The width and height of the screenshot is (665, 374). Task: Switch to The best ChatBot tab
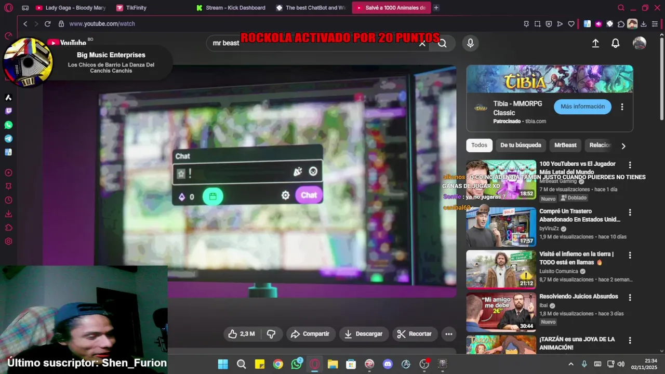pyautogui.click(x=311, y=8)
